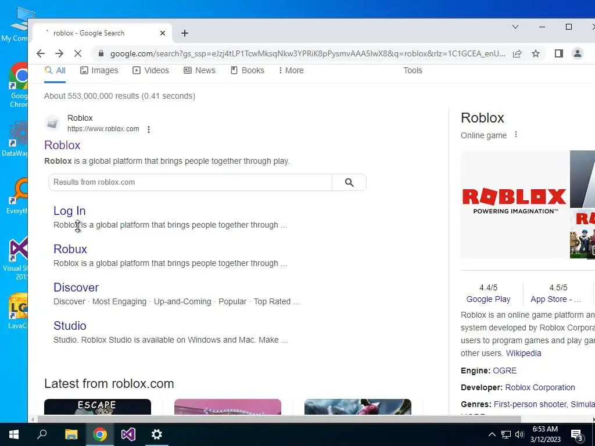Click the volume speaker icon in tray
This screenshot has height=446, width=595.
519,434
